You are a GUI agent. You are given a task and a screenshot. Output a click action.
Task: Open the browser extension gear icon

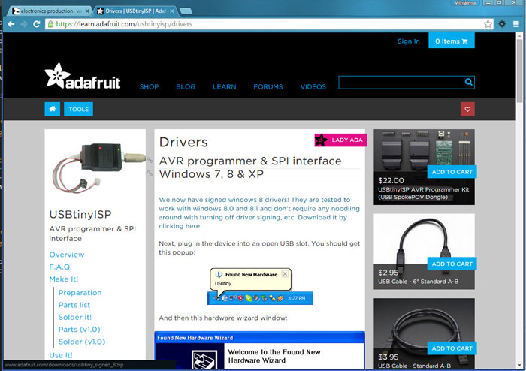(x=502, y=24)
